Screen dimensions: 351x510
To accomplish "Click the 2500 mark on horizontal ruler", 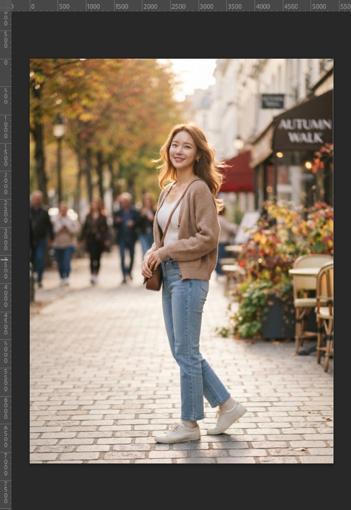I will 178,7.
